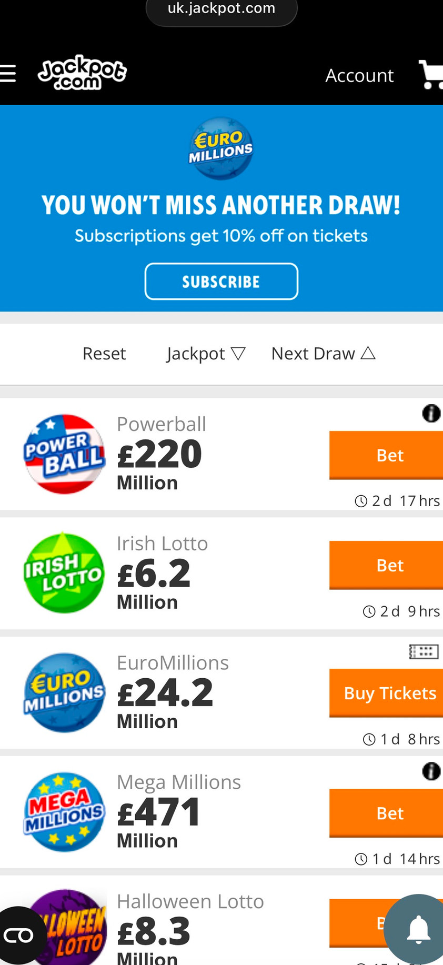Sort lotteries by Jackpot
This screenshot has width=443, height=965.
[206, 354]
